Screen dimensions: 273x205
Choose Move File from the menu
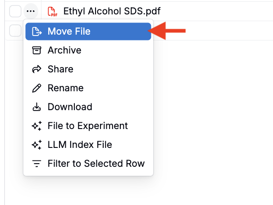point(88,31)
